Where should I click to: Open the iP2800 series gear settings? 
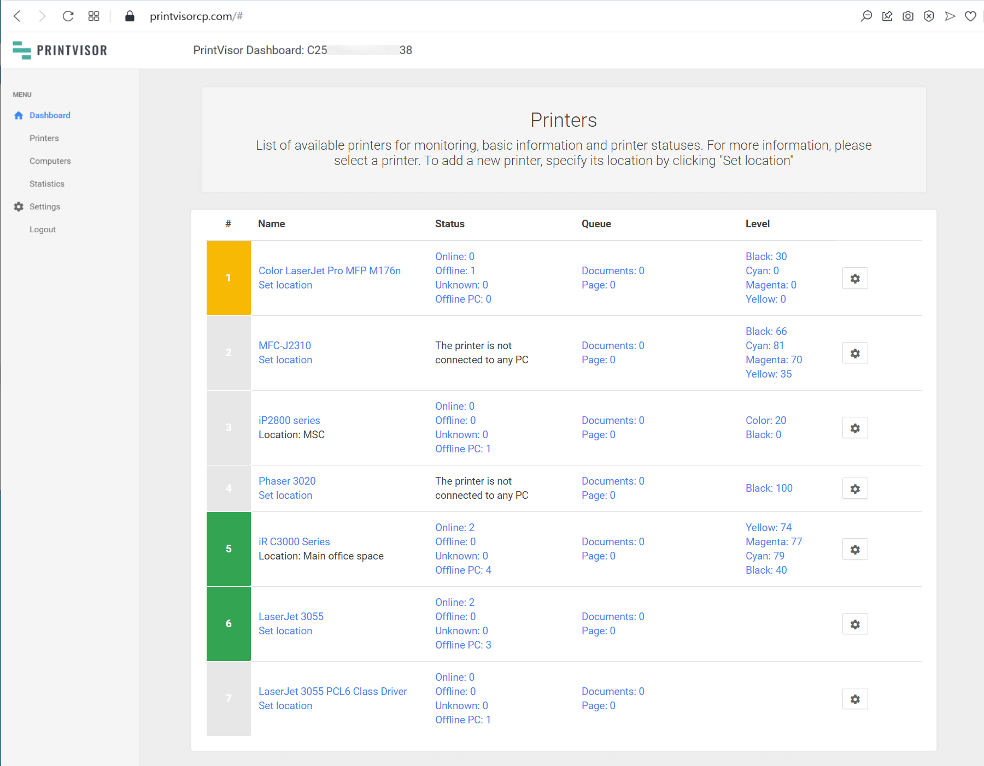(x=855, y=428)
